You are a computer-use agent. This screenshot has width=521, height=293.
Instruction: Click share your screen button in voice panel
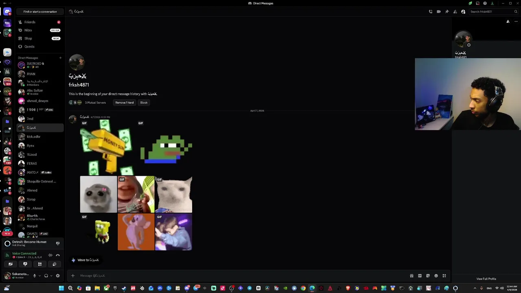[x=25, y=264]
